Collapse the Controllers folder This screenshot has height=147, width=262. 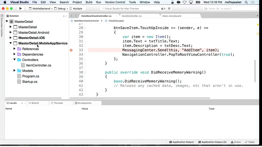[15, 60]
